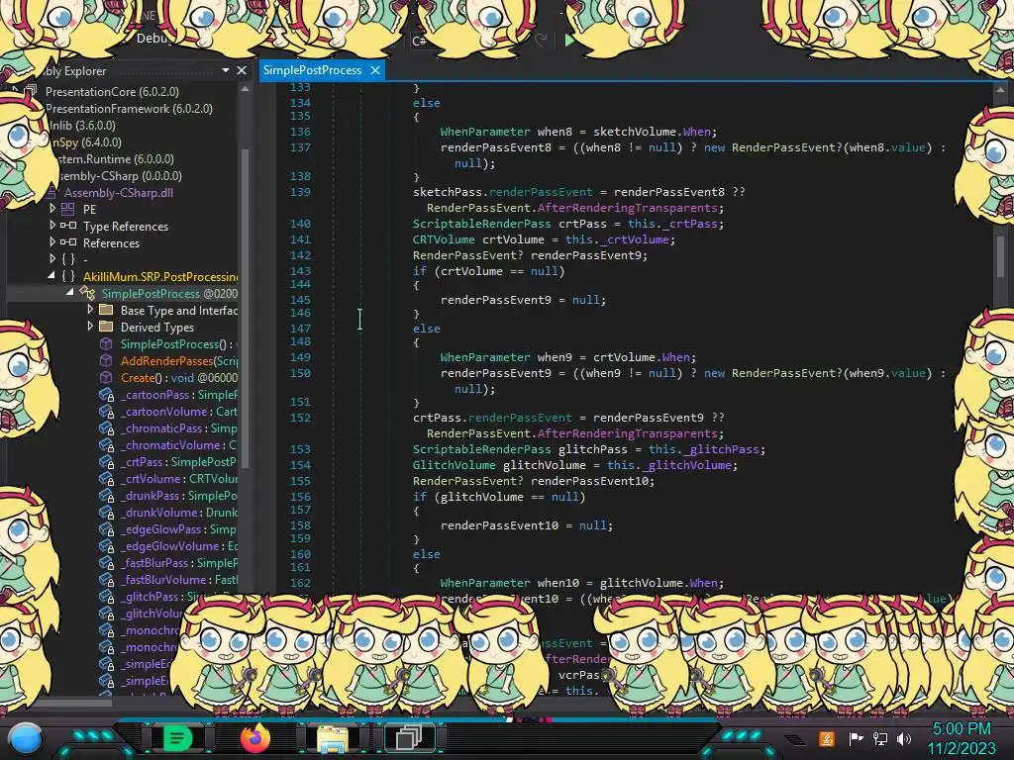This screenshot has height=760, width=1014.
Task: Click the SimplePostProcess class icon in tree
Action: pyautogui.click(x=87, y=293)
